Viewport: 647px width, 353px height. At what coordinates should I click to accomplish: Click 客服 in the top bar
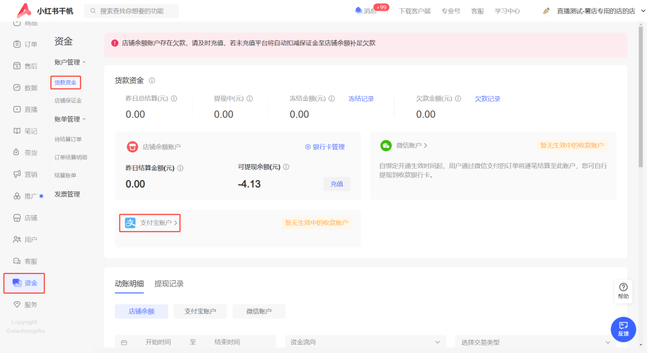tap(478, 11)
